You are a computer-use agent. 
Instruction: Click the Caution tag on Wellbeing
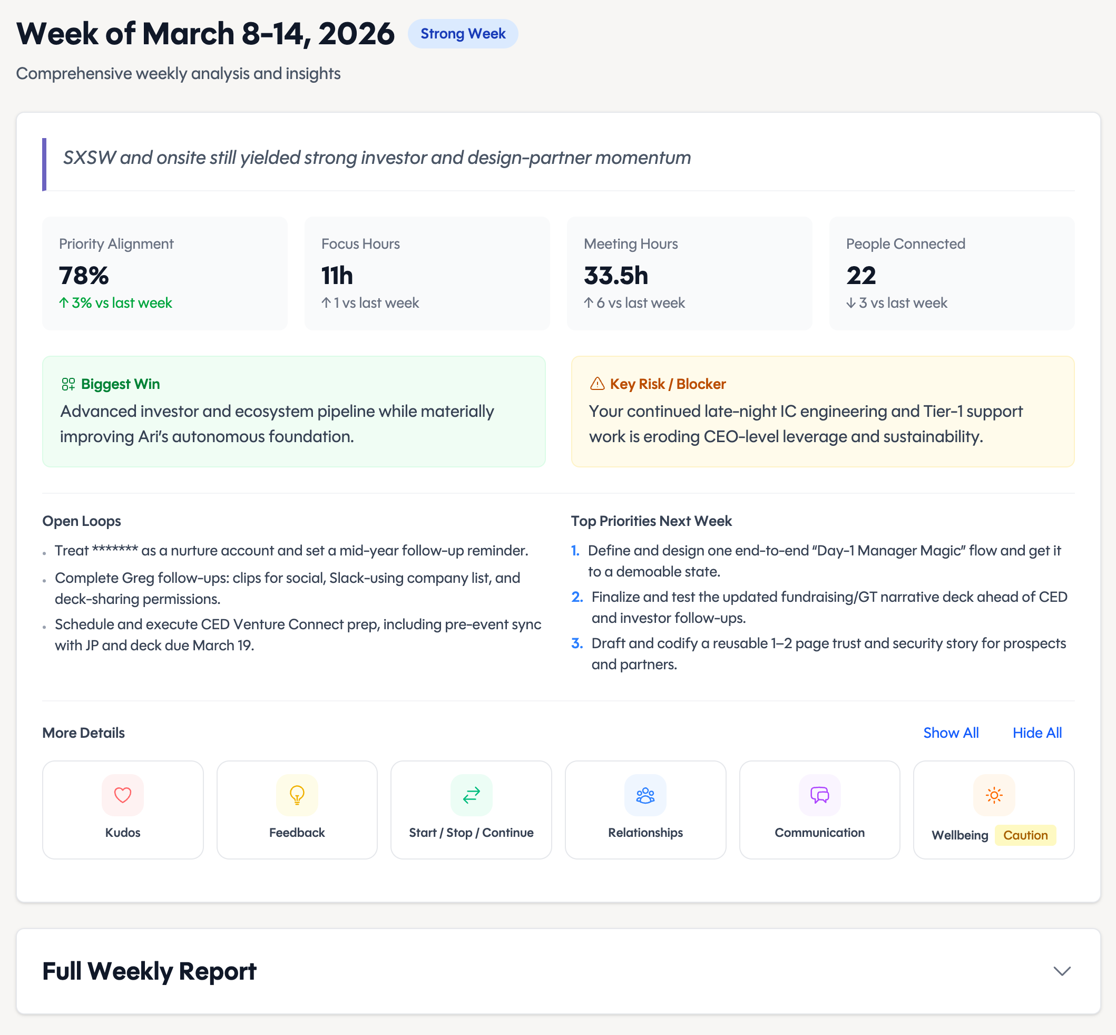(x=1025, y=835)
